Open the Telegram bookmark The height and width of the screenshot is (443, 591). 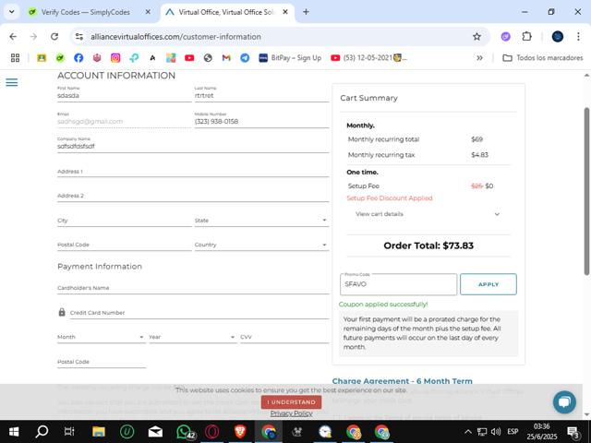tap(245, 57)
